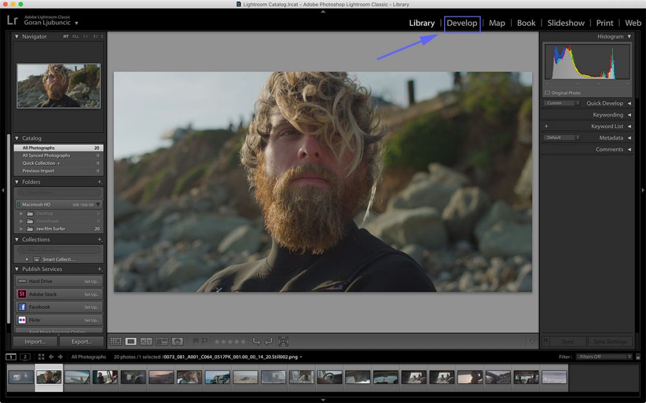Open People view from the toolbar
Screen dimensions: 646x403
point(177,341)
